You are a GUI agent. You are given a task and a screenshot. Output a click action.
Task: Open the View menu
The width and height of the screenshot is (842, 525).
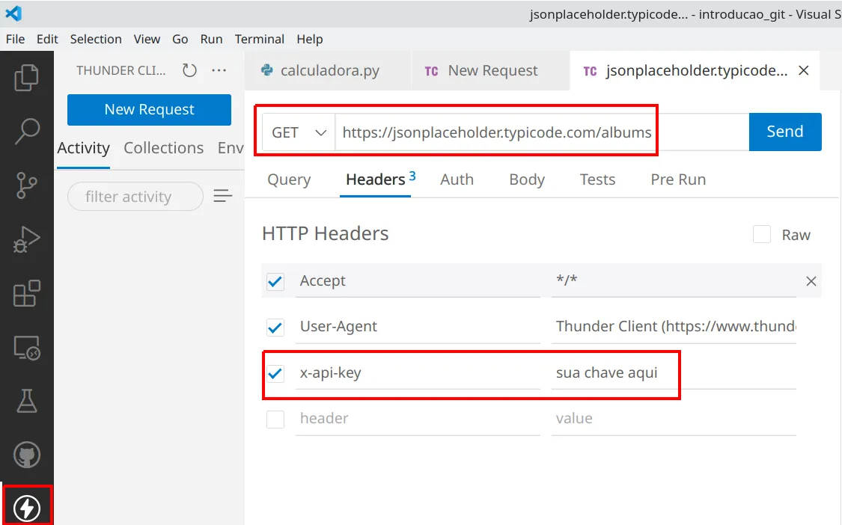tap(147, 39)
